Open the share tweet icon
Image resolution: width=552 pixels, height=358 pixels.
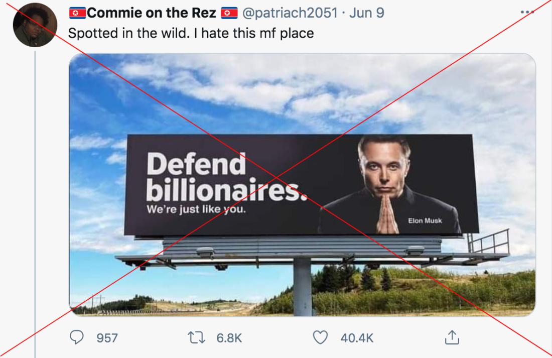tap(452, 337)
